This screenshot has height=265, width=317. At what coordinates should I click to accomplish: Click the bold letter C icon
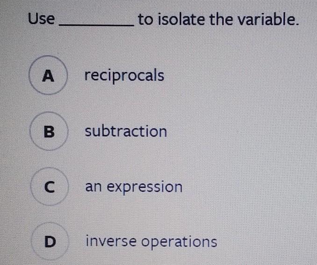coord(49,187)
